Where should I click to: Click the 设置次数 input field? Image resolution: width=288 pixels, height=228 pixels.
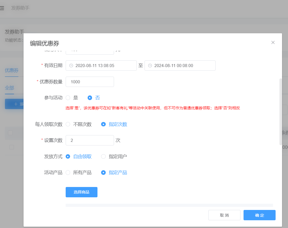click(90, 140)
